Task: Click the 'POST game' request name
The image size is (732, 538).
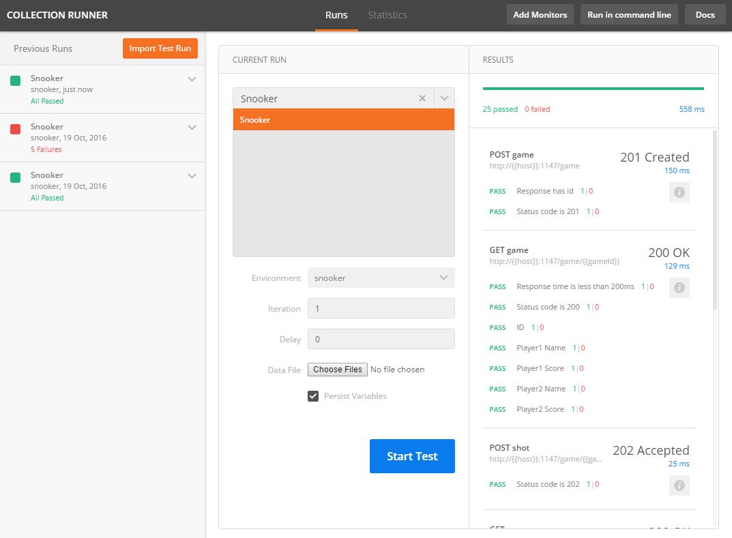Action: click(x=512, y=155)
